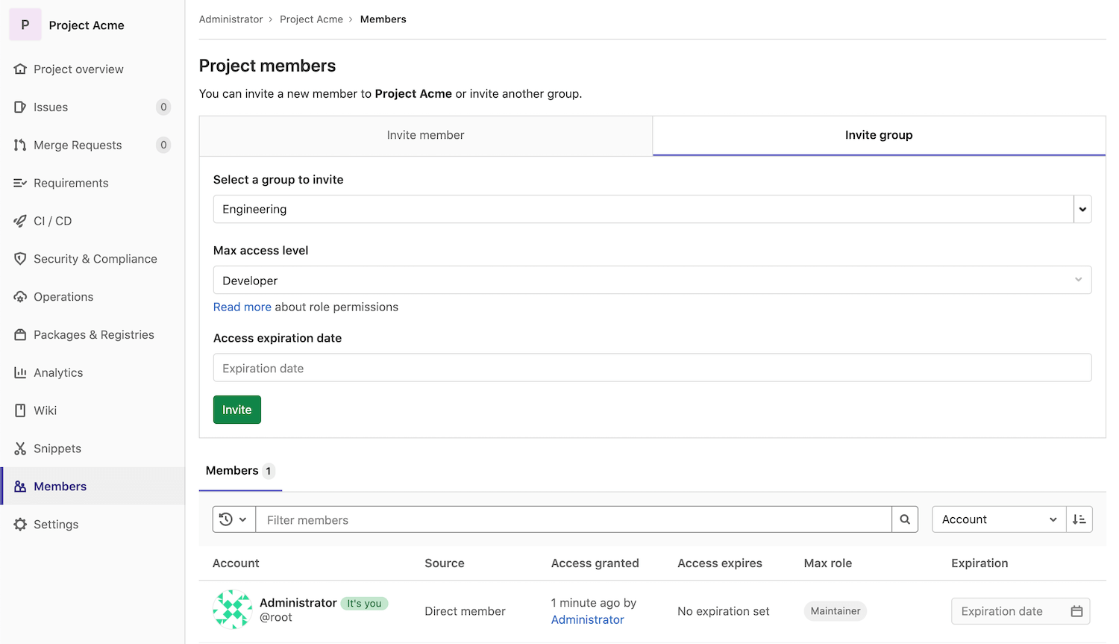Open the recent searches history dropdown
1119x644 pixels.
coord(233,519)
